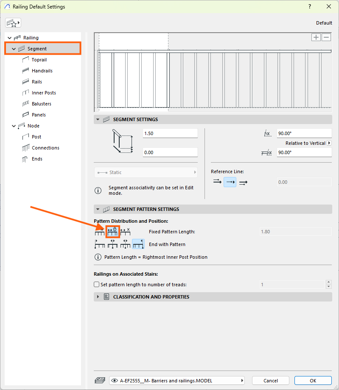Viewport: 339px width, 390px height.
Task: Open the Barriers and railings layer dropdown
Action: 177,380
